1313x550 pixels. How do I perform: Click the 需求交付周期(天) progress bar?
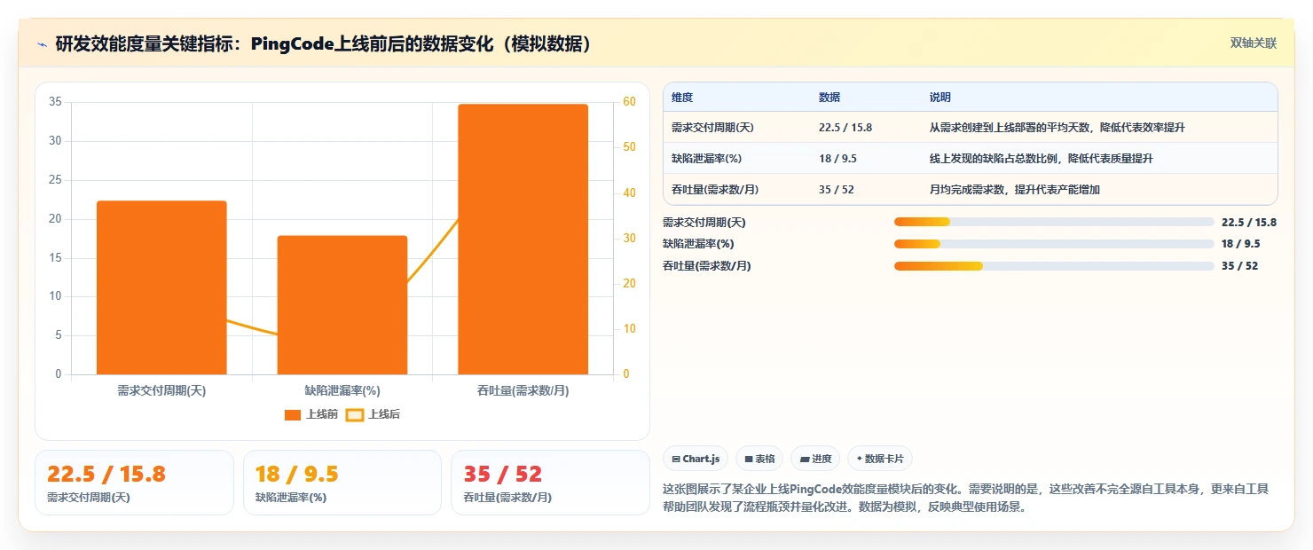[1054, 222]
